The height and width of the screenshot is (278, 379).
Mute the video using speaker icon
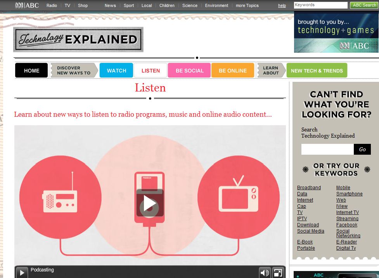pos(265,273)
